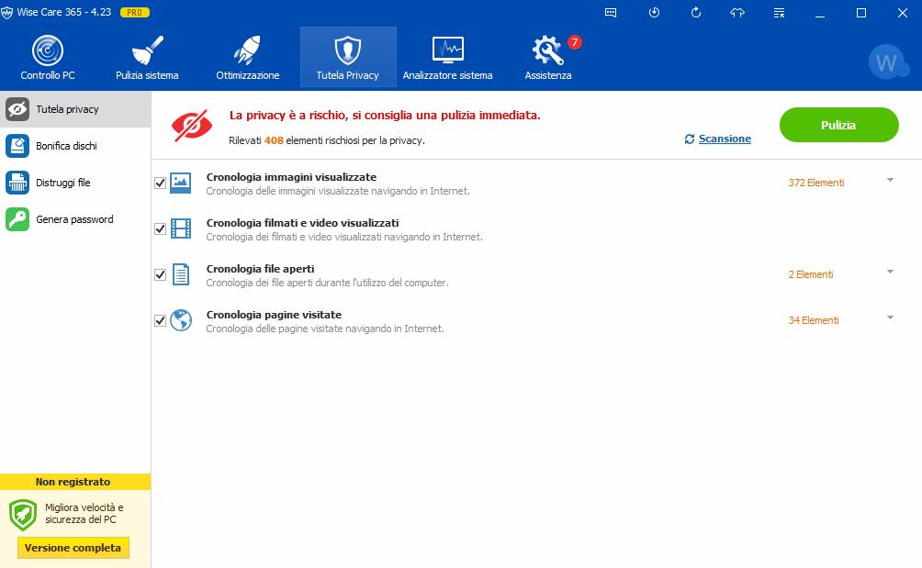This screenshot has width=922, height=568.
Task: Click the 2 Elementi count
Action: 811,274
